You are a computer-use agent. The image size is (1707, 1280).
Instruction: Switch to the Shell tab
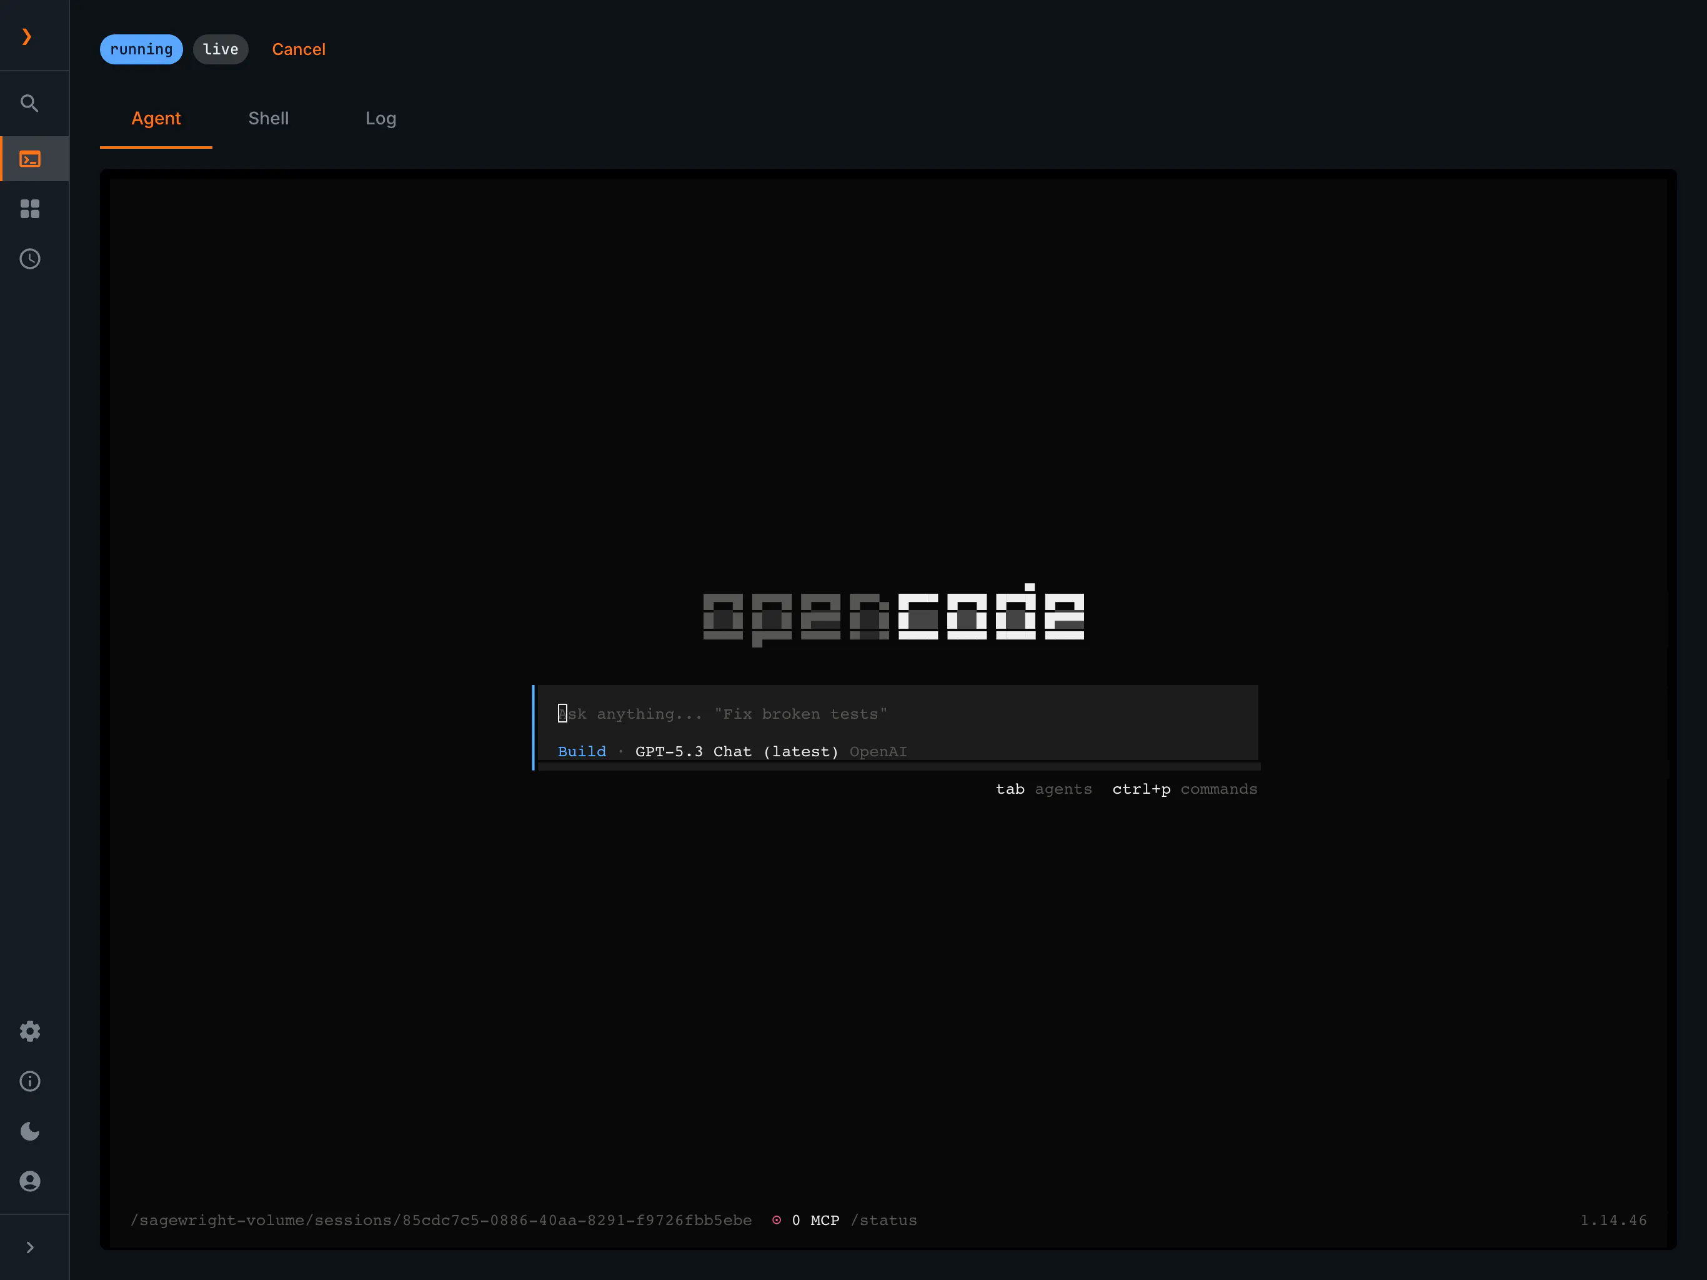[269, 118]
